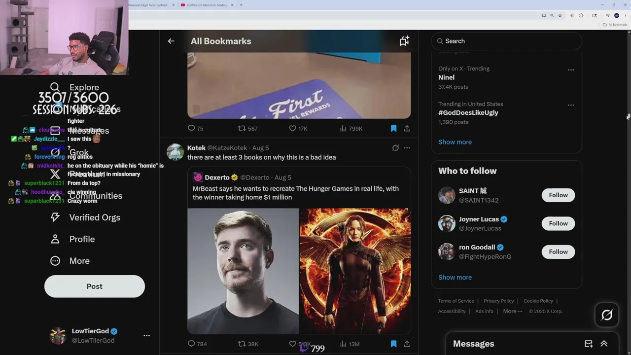Follow SAINT account
Viewport: 631px width, 355px height.
[558, 195]
